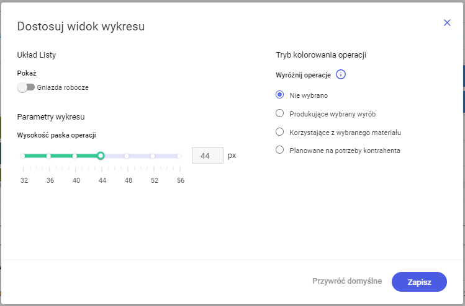Image resolution: width=465 pixels, height=306 pixels.
Task: Set bar height slider to 32 stop
Action: coord(23,156)
